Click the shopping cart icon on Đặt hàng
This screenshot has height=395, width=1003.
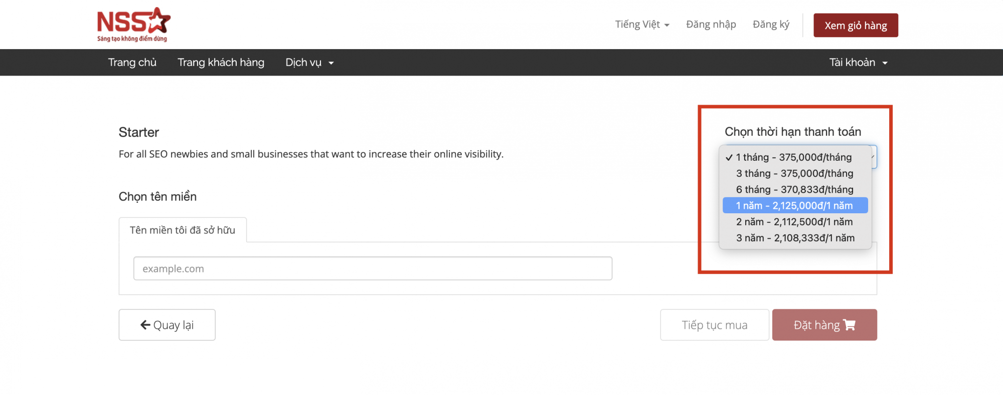pyautogui.click(x=850, y=325)
